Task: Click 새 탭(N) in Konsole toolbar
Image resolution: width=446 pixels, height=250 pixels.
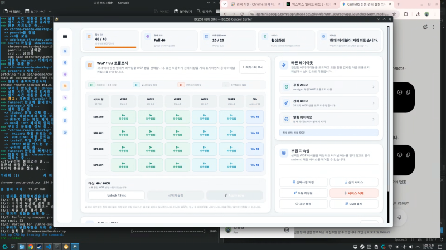Action: [12, 11]
